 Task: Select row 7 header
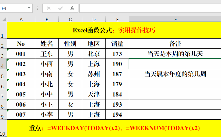3,94
